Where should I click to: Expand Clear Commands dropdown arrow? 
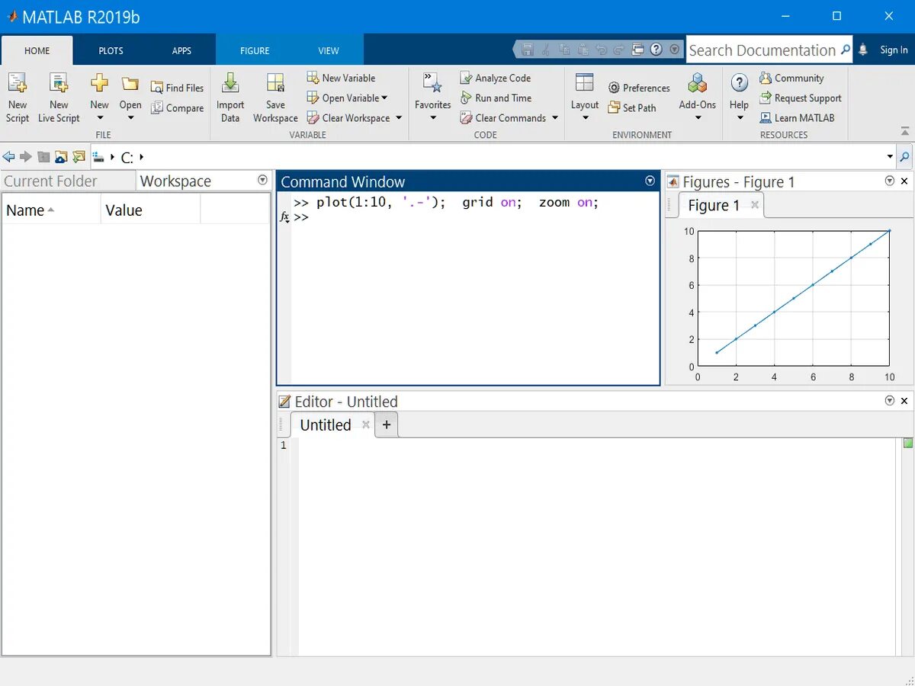tap(555, 118)
